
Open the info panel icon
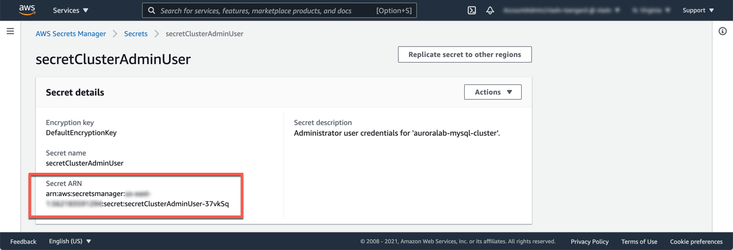722,32
